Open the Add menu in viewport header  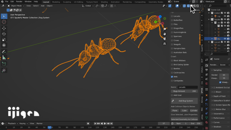[x=42, y=6]
